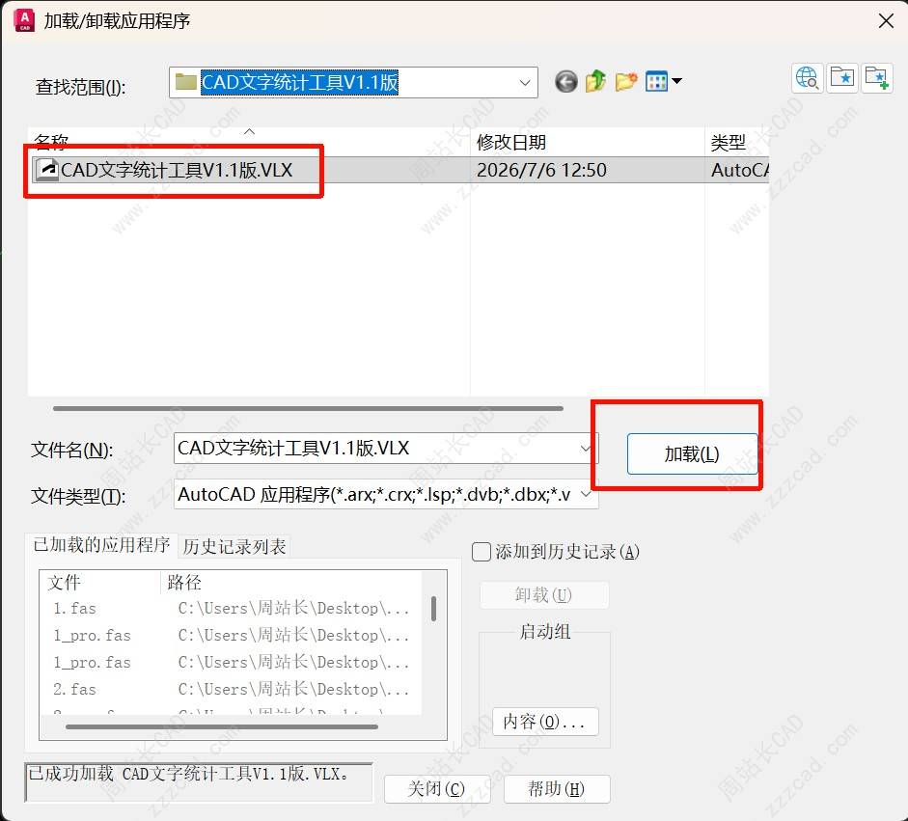
Task: Switch to 已加载的应用程序 tab
Action: click(101, 545)
